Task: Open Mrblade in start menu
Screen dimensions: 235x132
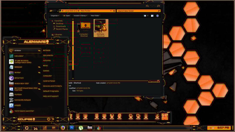Action: 47,50
